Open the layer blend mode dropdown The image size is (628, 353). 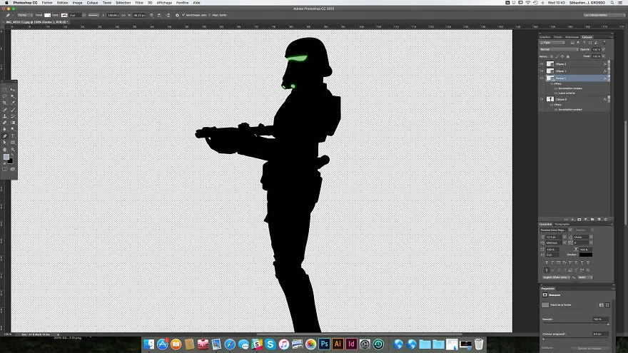click(x=559, y=49)
